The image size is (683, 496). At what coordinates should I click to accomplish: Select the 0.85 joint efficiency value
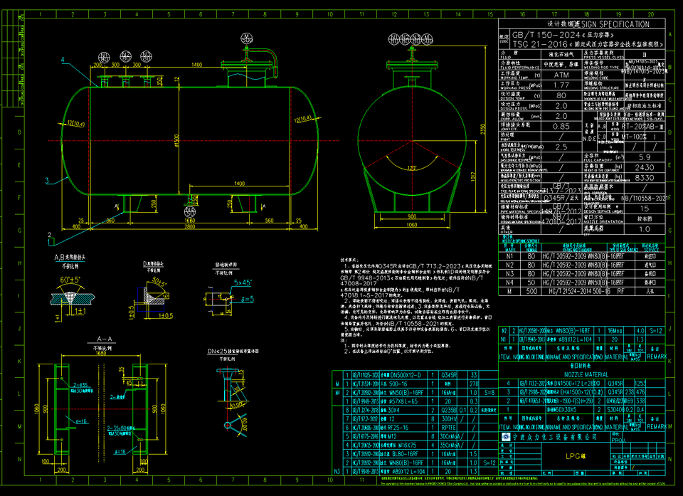(561, 127)
